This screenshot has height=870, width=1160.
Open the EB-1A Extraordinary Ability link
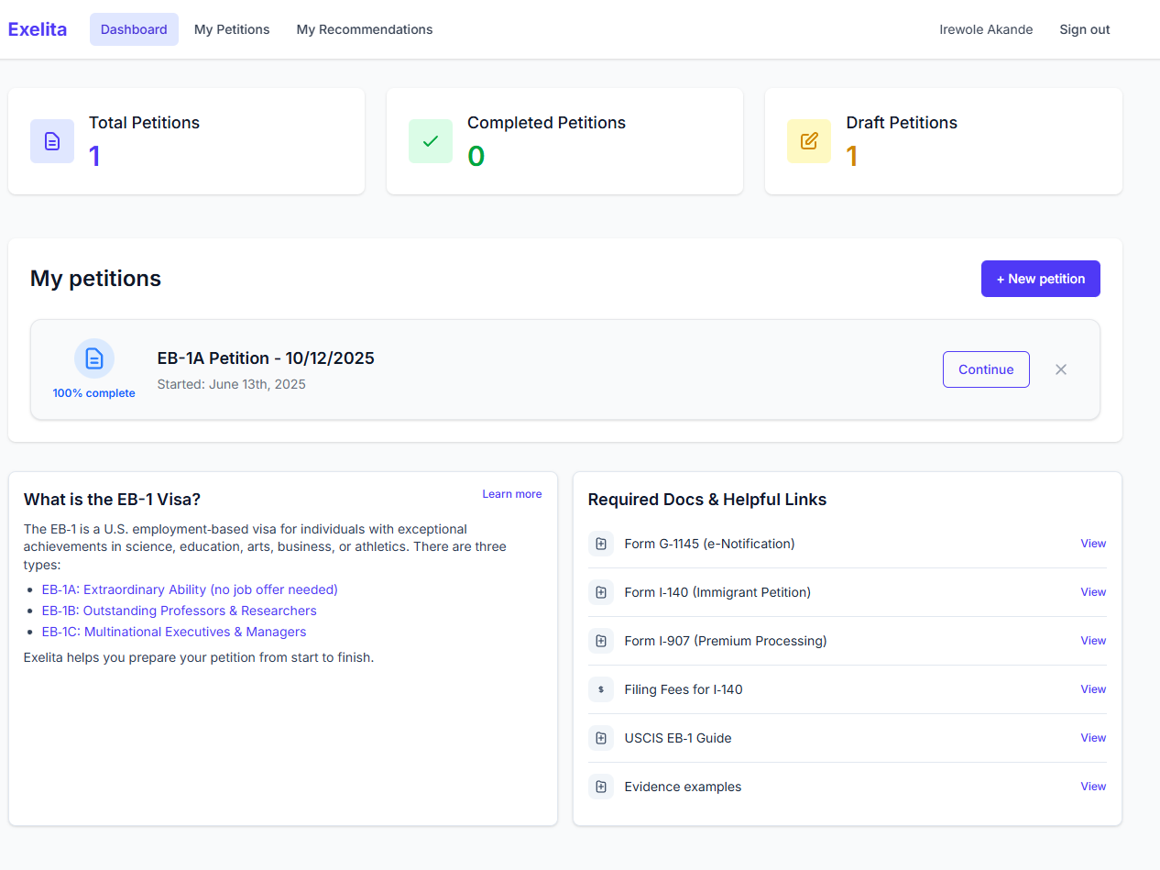[189, 589]
